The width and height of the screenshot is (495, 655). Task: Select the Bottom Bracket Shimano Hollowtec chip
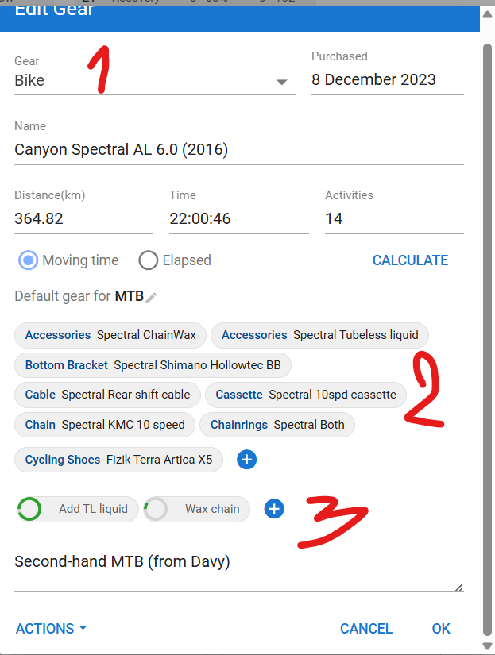pos(153,365)
